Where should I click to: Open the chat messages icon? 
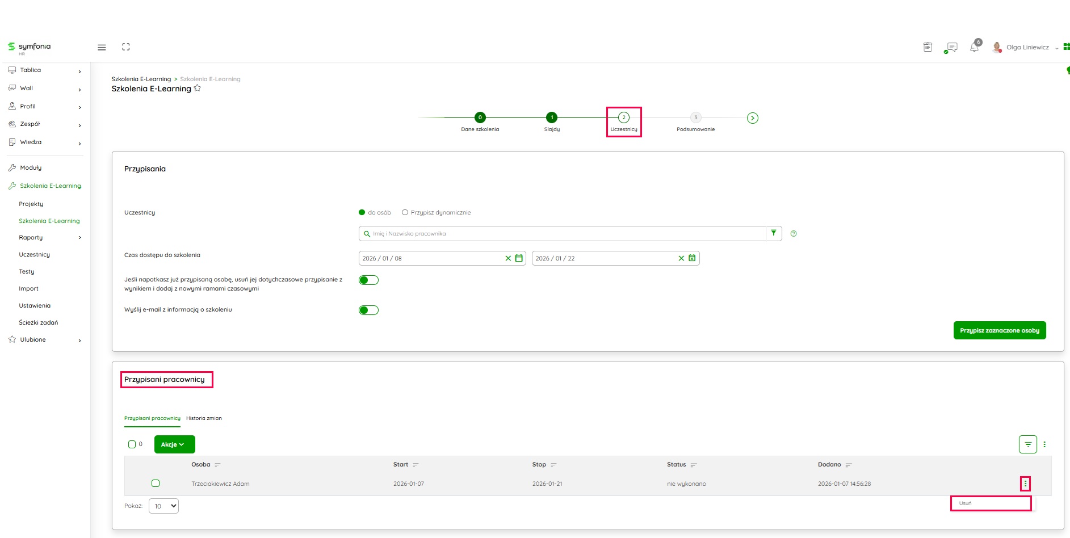[952, 48]
